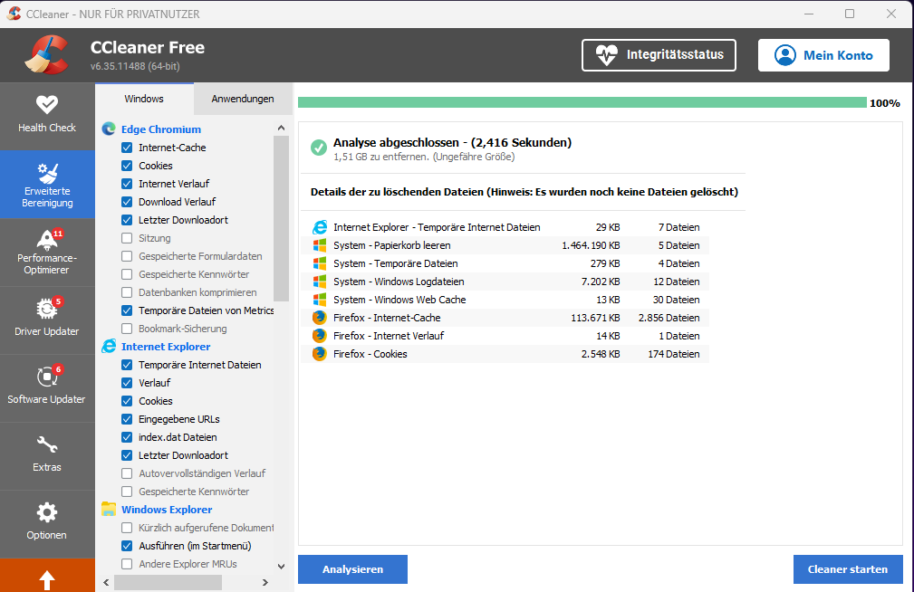
Task: Enable Gespeicherte Formulardaten checkbox
Action: click(127, 256)
